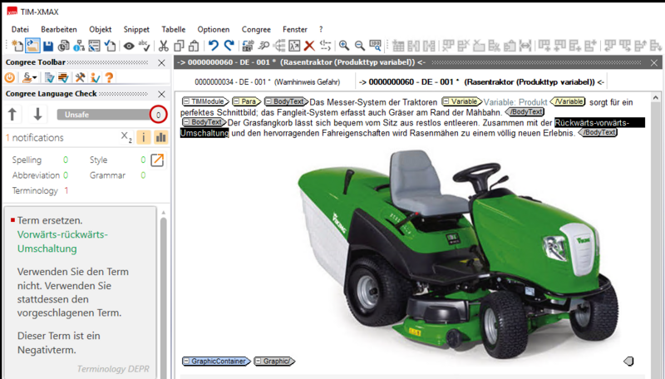Switch to tab 0000000034 Warnhinweis Gefahr
Viewport: 665px width, 379px height.
pos(267,81)
